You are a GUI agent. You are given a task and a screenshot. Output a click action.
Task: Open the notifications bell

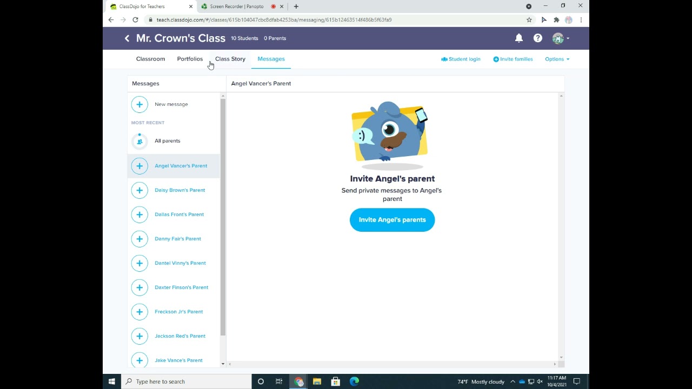click(x=518, y=38)
